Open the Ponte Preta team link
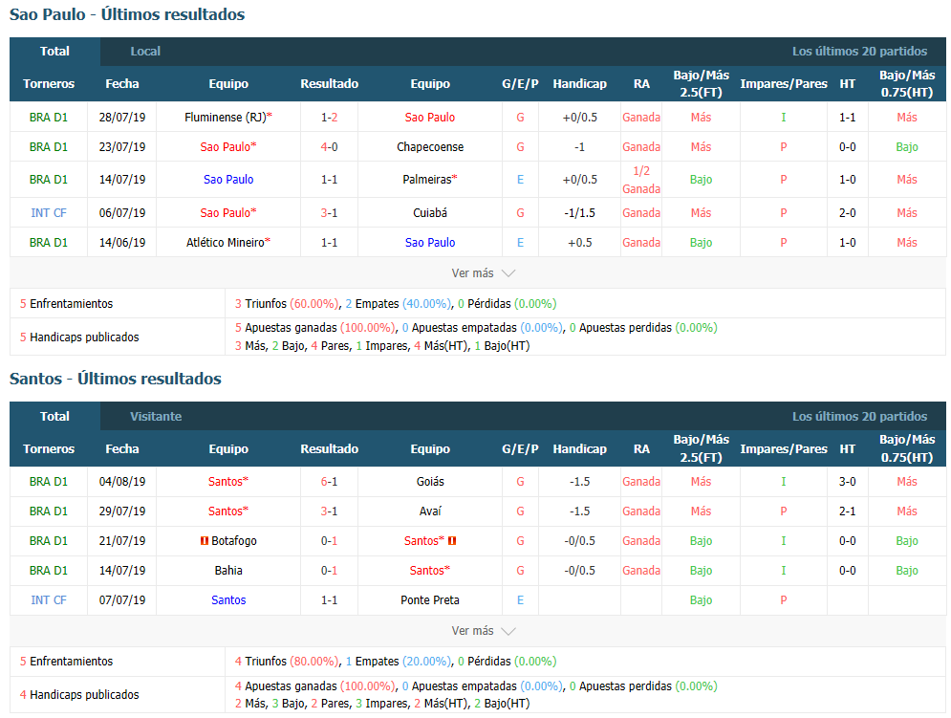This screenshot has height=718, width=951. 430,600
